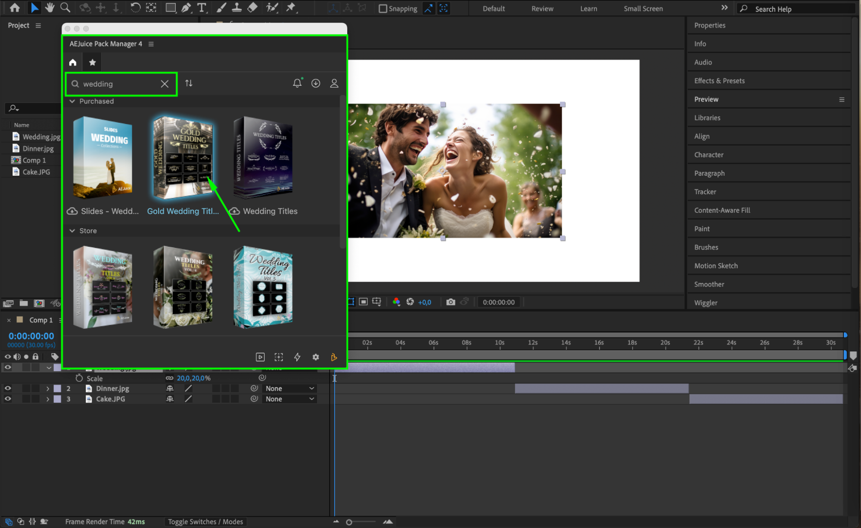Select the Type tool
This screenshot has height=528, width=861.
(x=201, y=8)
